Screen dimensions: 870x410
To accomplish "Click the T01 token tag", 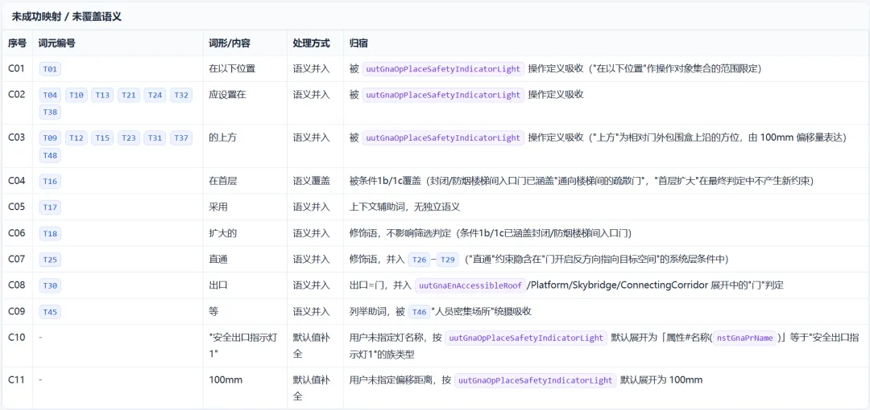I will point(50,69).
